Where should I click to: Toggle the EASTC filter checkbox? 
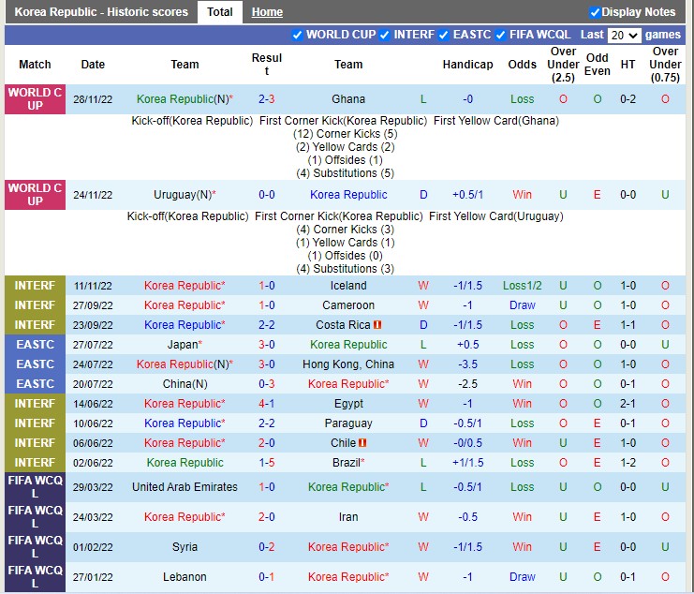pyautogui.click(x=444, y=35)
